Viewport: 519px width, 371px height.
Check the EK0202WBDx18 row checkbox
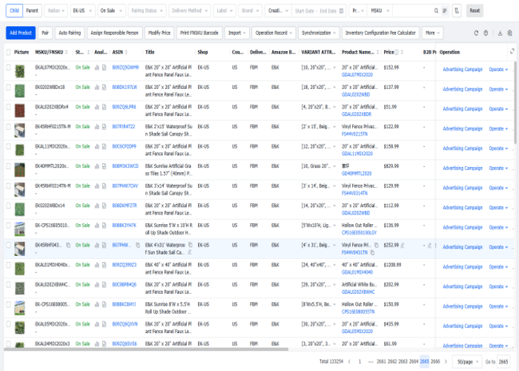click(8, 88)
